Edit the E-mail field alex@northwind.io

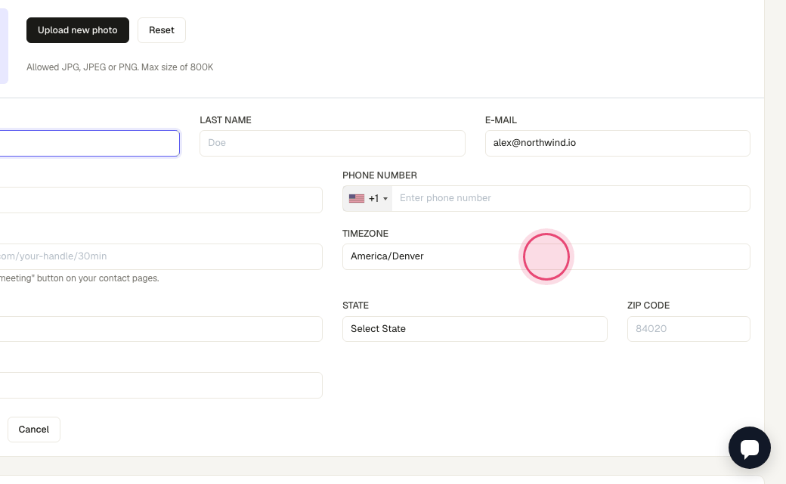click(x=617, y=143)
